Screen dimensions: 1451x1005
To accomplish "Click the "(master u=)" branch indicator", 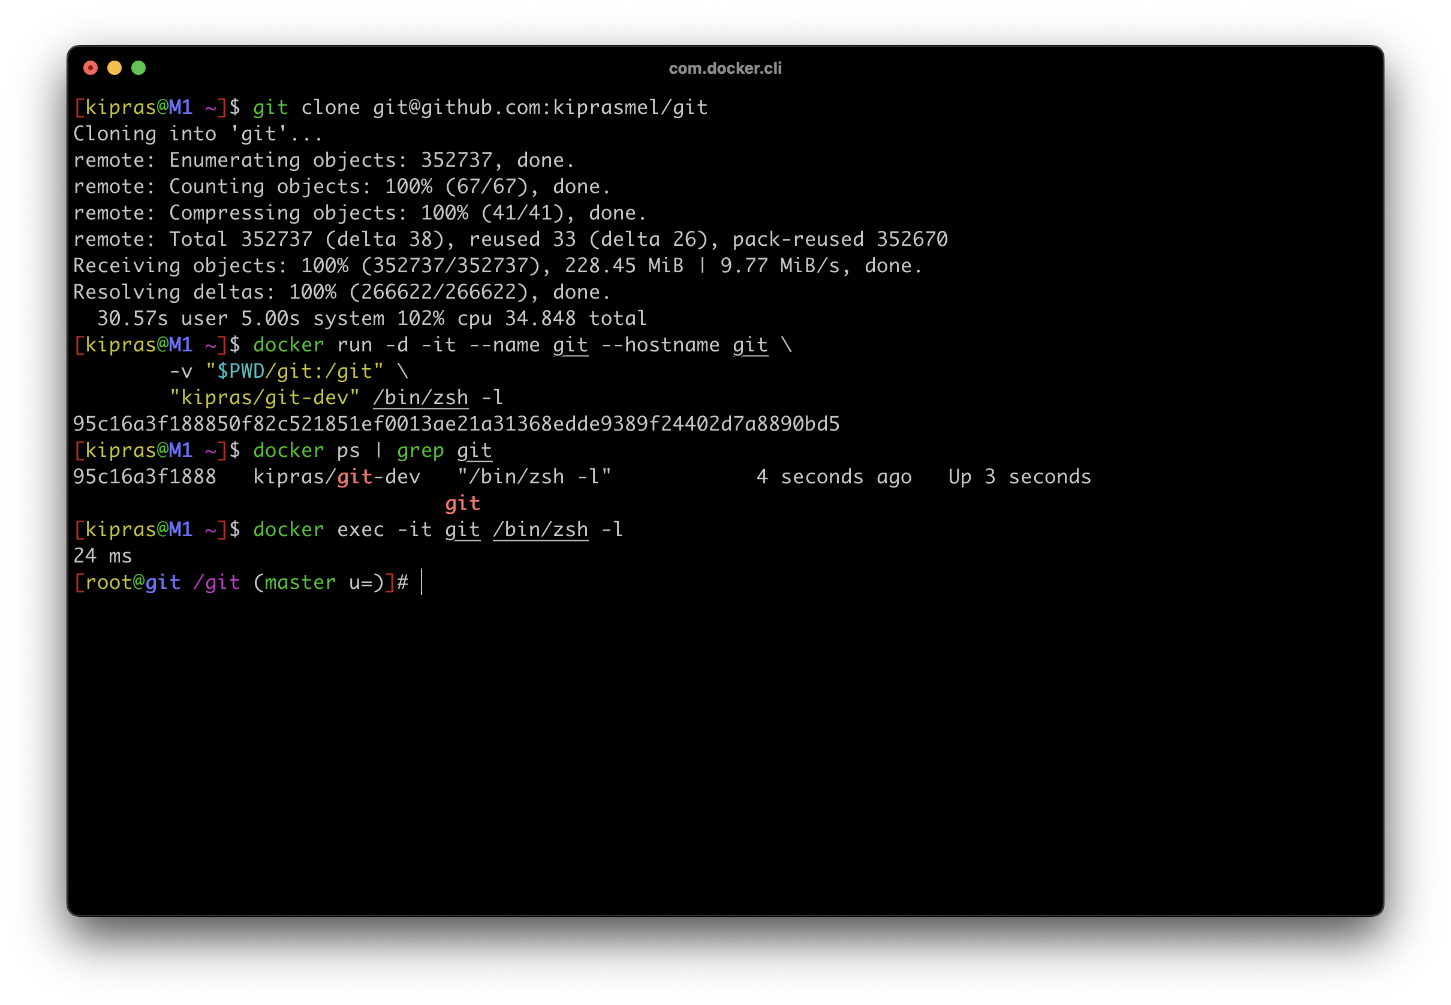I will click(318, 582).
